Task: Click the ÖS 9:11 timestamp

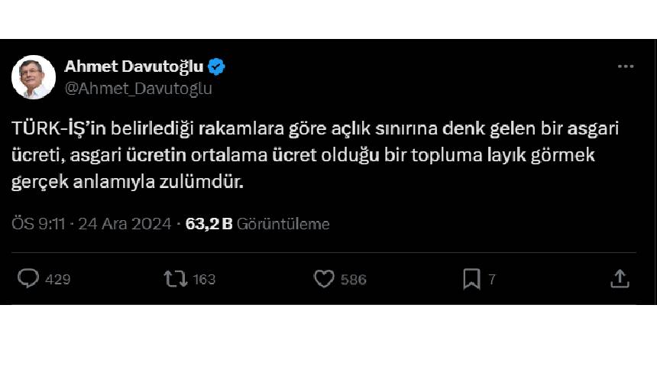Action: coord(38,224)
